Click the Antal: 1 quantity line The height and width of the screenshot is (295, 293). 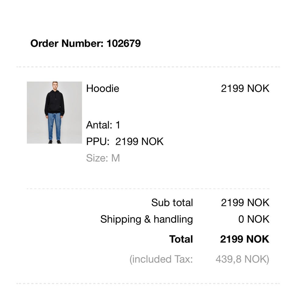tap(103, 125)
